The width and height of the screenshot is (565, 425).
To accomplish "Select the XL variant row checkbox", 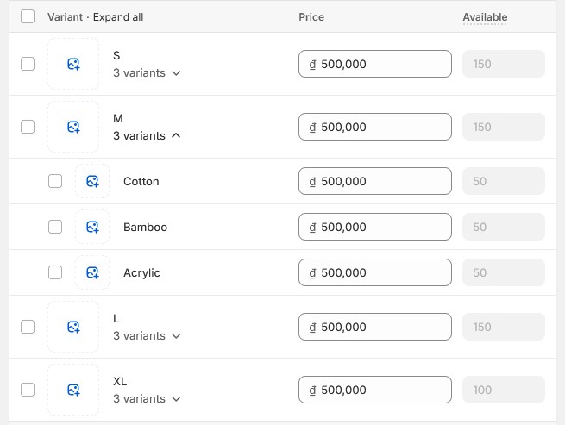I will coord(28,390).
